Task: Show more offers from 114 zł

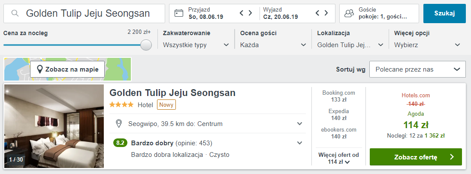Action: point(338,158)
